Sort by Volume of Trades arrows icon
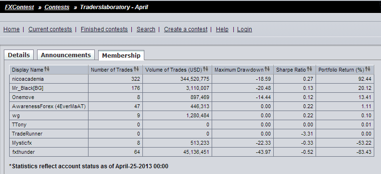The height and width of the screenshot is (174, 381). click(205, 69)
